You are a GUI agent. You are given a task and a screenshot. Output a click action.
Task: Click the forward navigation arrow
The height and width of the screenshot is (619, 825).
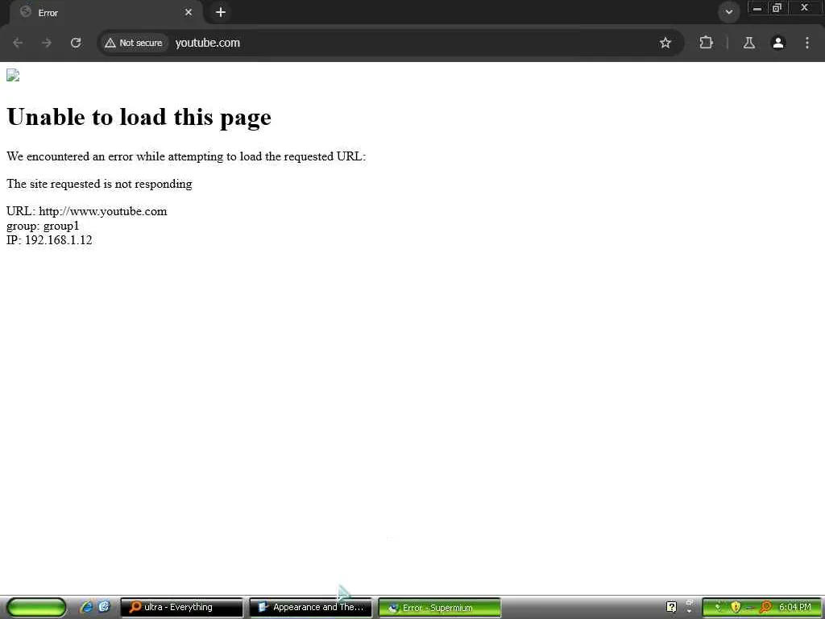coord(47,43)
